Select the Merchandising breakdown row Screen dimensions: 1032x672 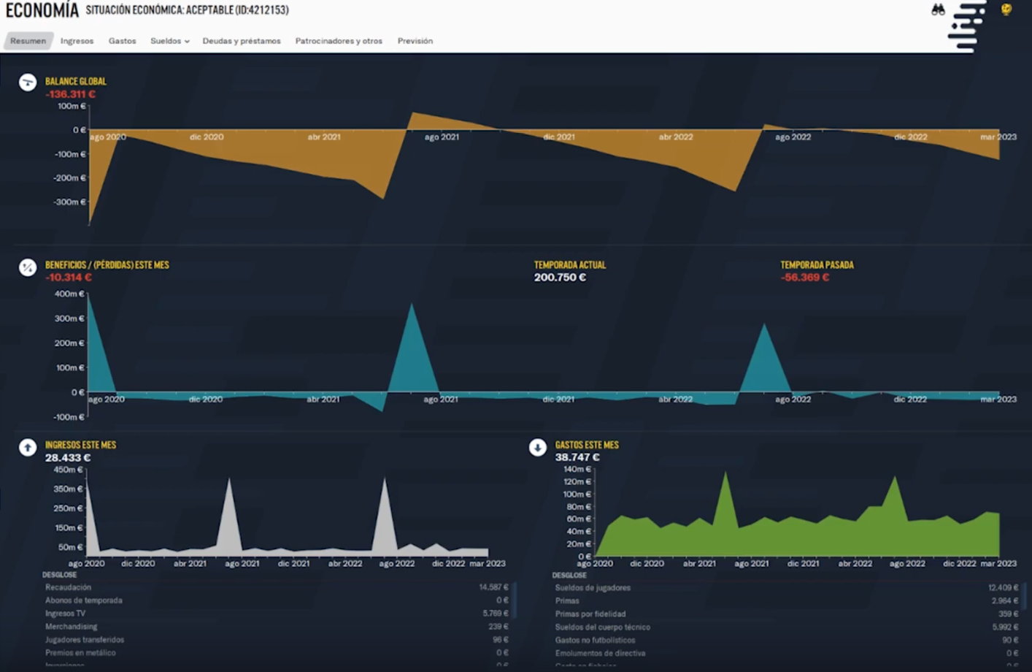point(277,627)
